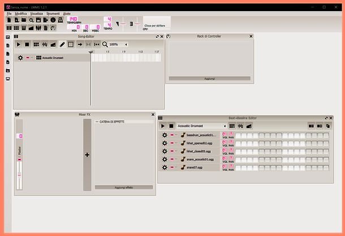Enable first step of hihat_closed05.ogg row

[x=238, y=152]
